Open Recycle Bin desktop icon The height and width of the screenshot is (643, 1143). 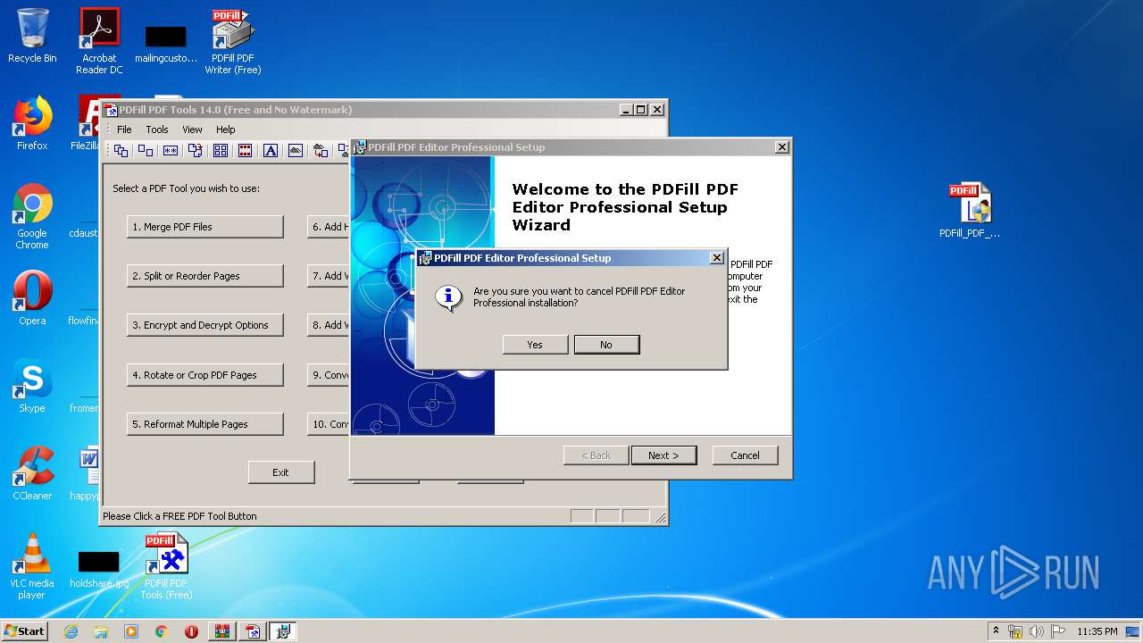click(32, 36)
